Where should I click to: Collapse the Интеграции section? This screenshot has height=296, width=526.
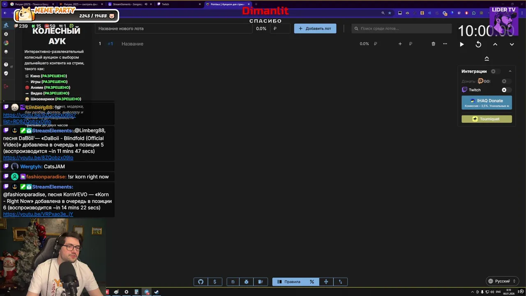point(510,71)
